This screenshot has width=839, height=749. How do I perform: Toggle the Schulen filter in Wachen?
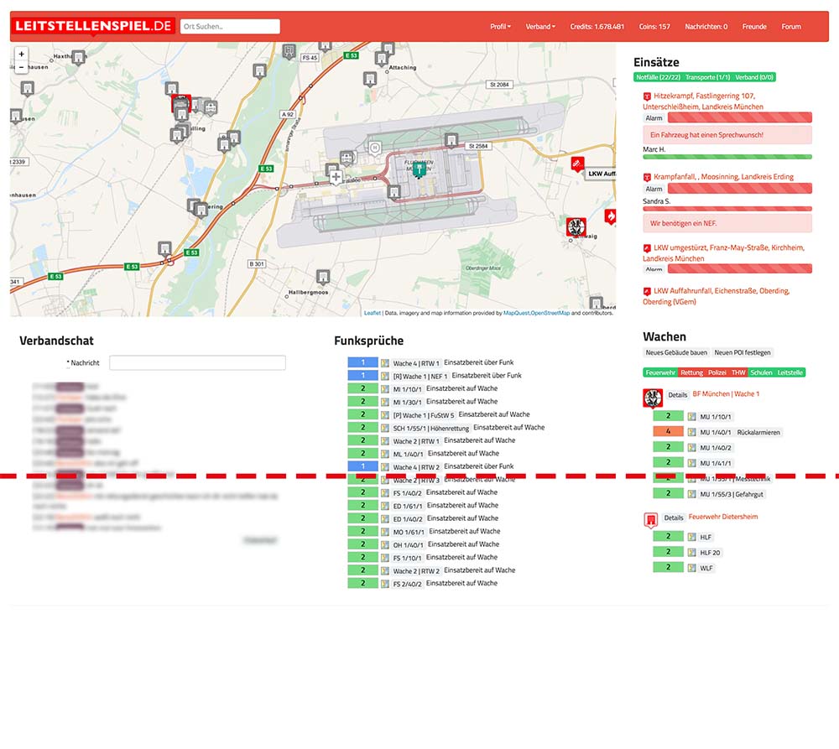[x=761, y=373]
